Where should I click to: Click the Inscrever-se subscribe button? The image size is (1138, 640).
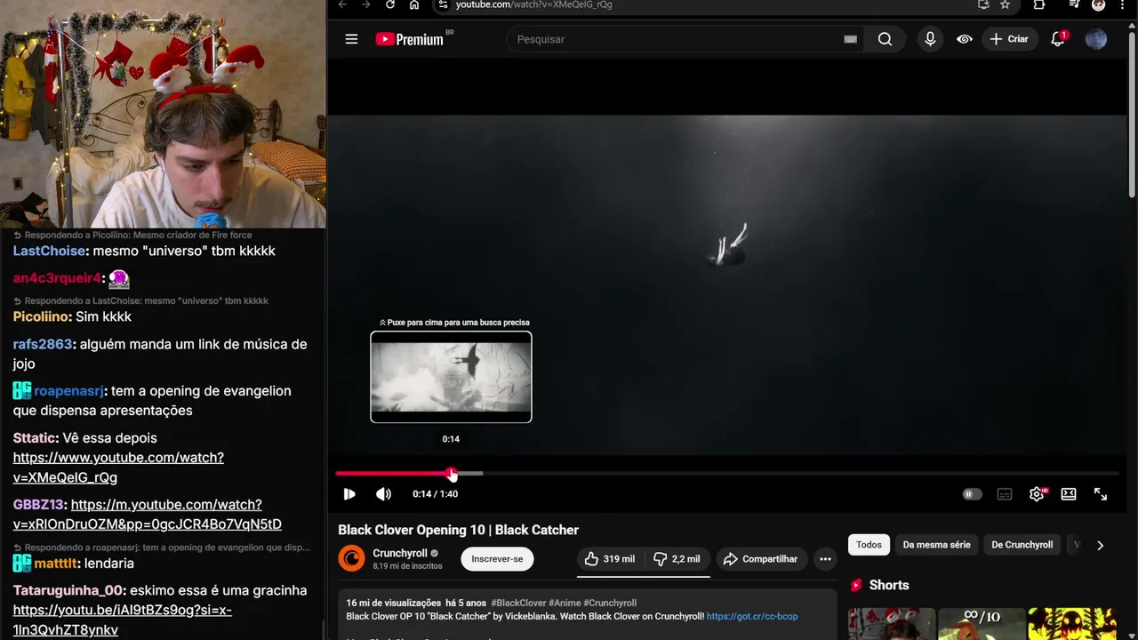pyautogui.click(x=497, y=559)
